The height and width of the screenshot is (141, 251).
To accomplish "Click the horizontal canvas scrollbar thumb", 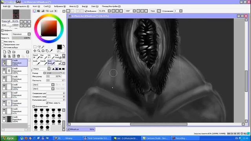I will tap(158, 124).
